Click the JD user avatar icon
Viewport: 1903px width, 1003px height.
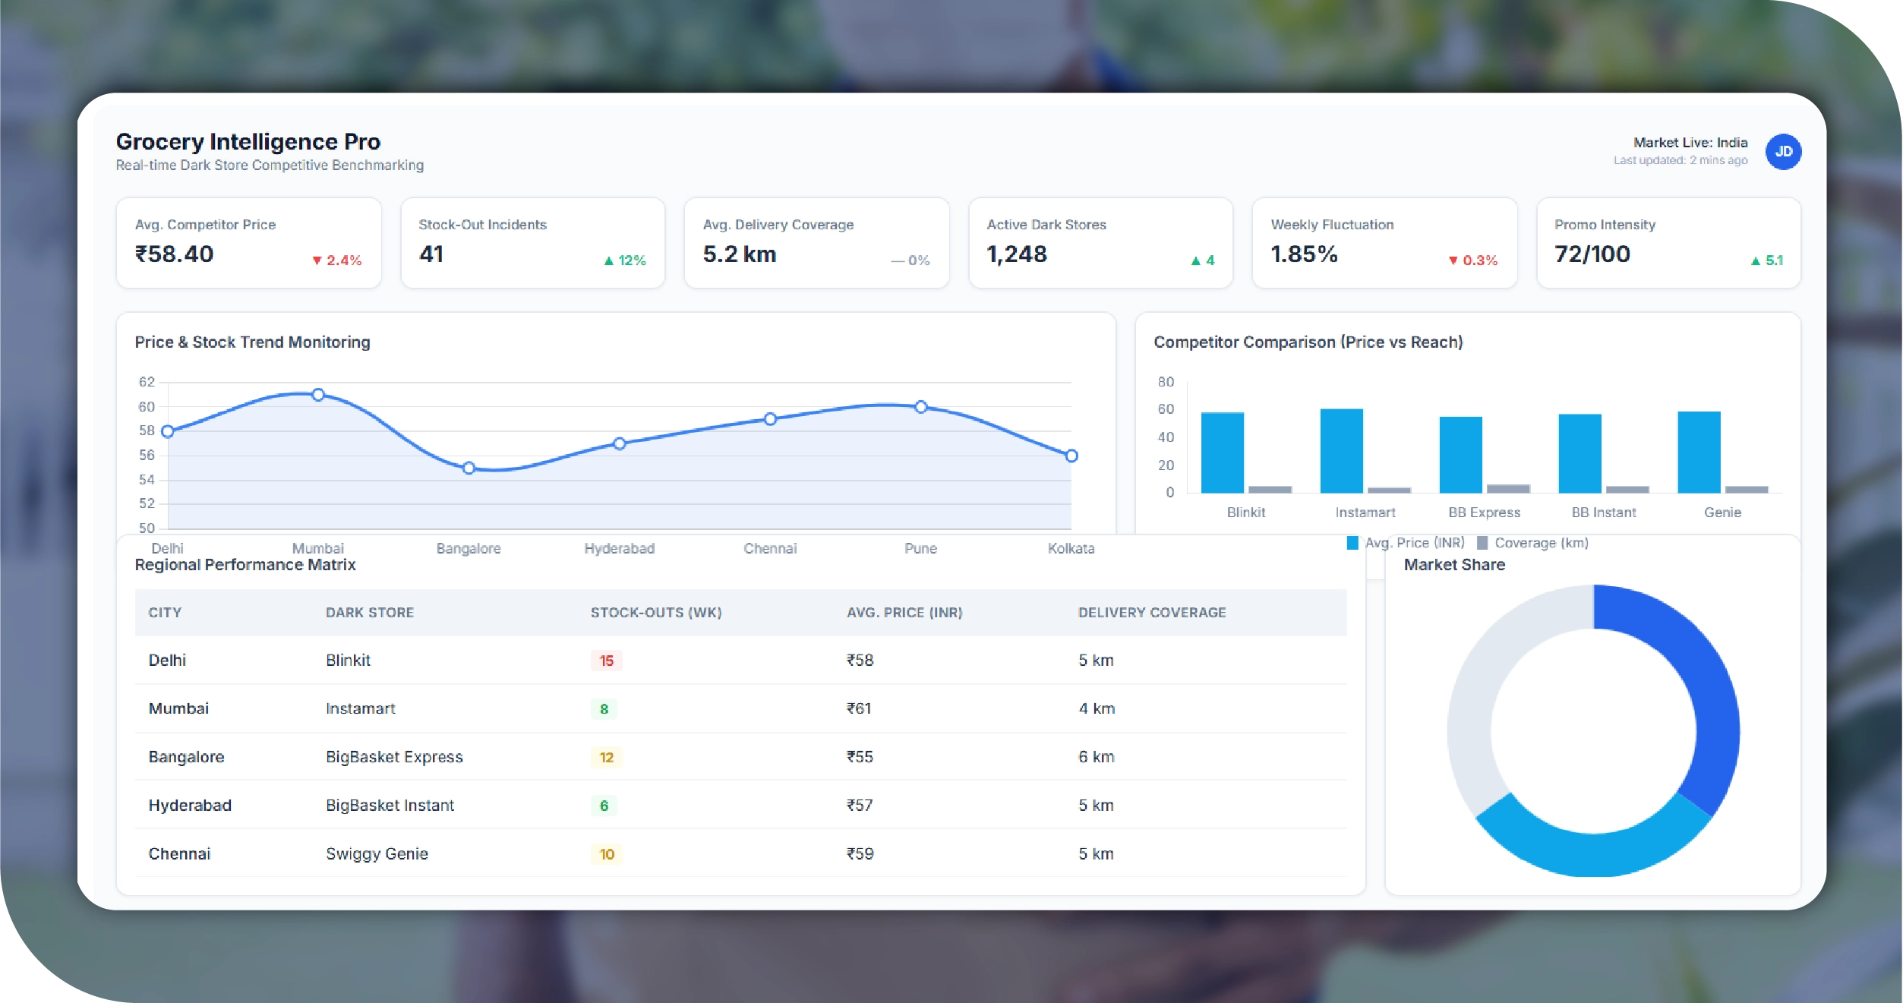[1782, 152]
